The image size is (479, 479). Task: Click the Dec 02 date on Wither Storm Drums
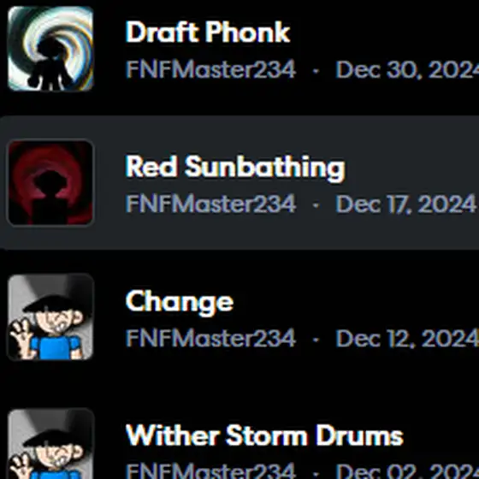tap(407, 470)
